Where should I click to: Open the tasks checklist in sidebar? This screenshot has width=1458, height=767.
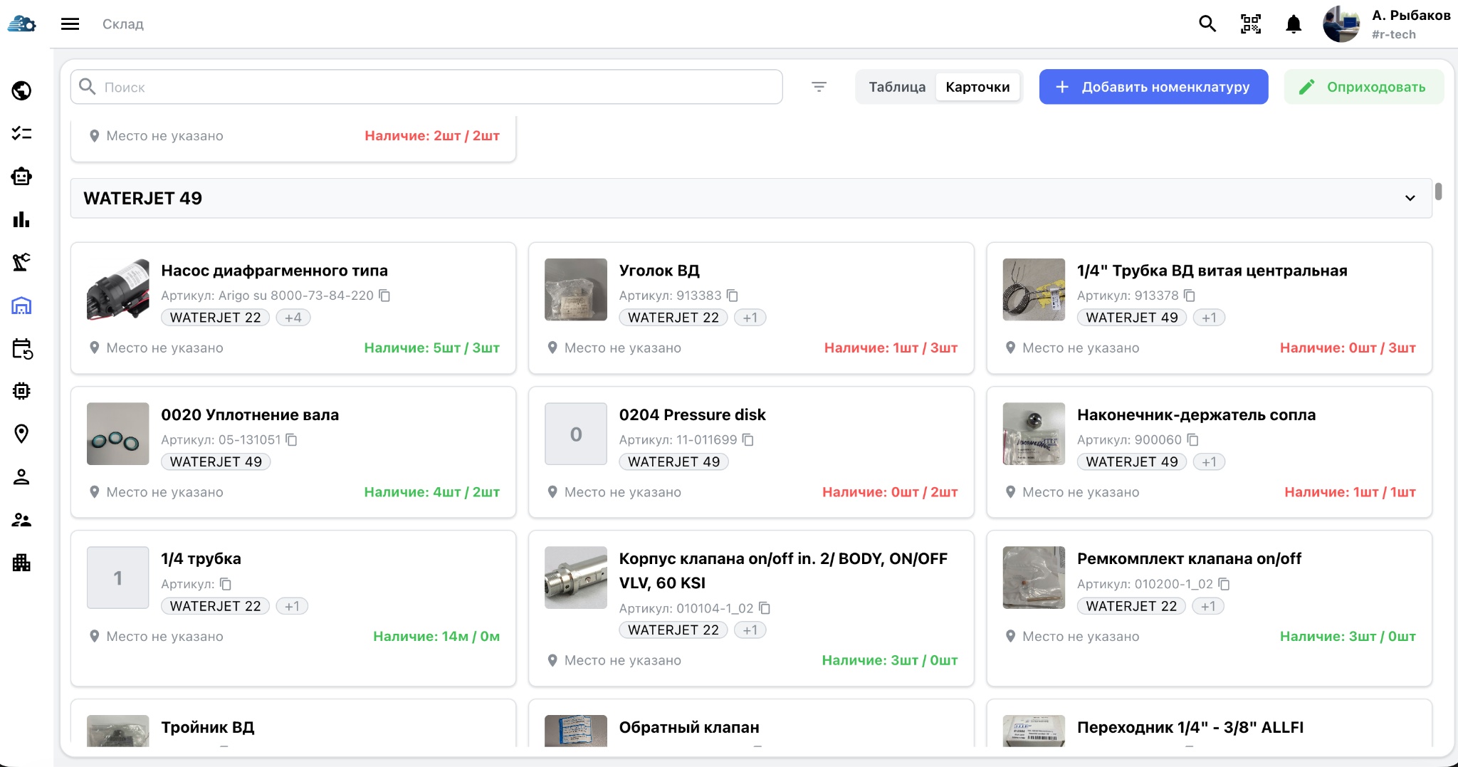(21, 133)
